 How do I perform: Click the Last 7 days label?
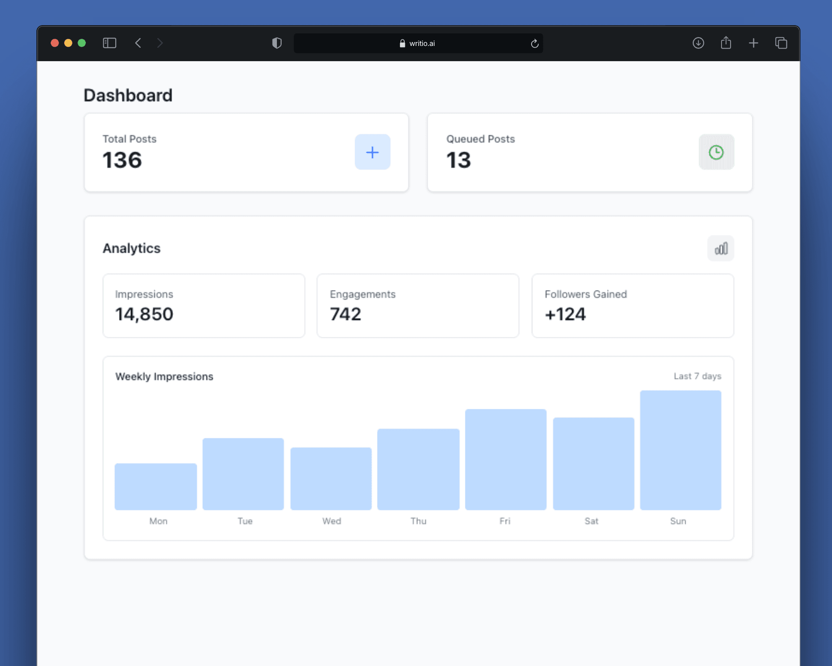point(697,376)
